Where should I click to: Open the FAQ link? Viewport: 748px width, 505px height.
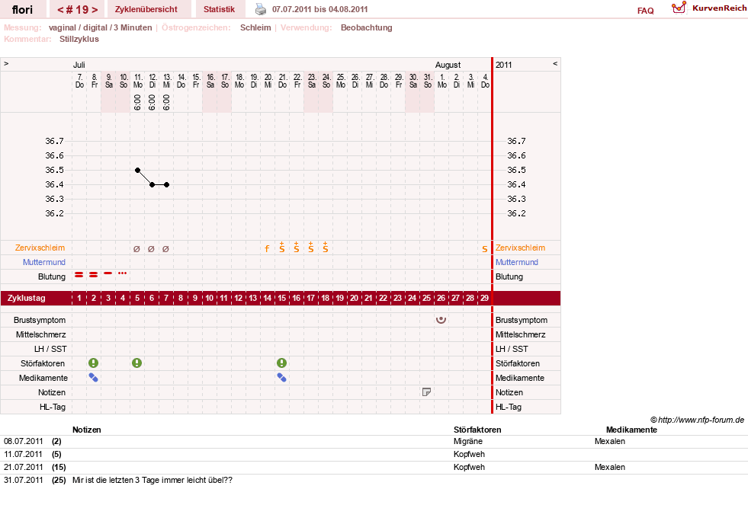tap(645, 11)
